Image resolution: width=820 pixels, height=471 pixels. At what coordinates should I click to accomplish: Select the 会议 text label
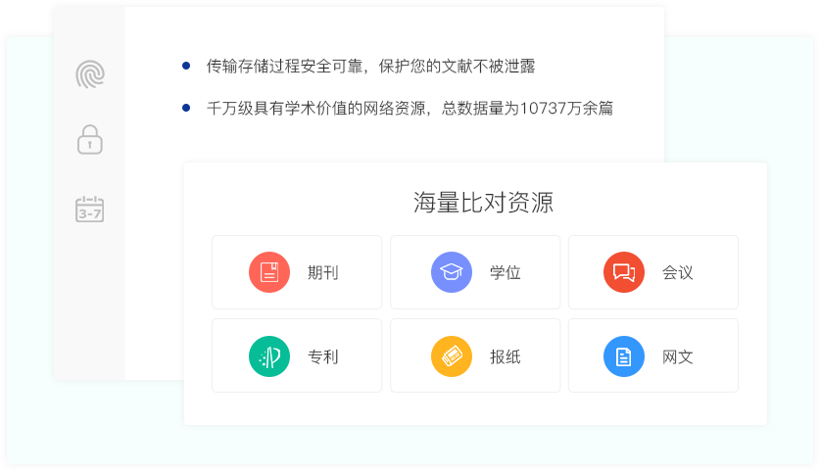tap(677, 273)
